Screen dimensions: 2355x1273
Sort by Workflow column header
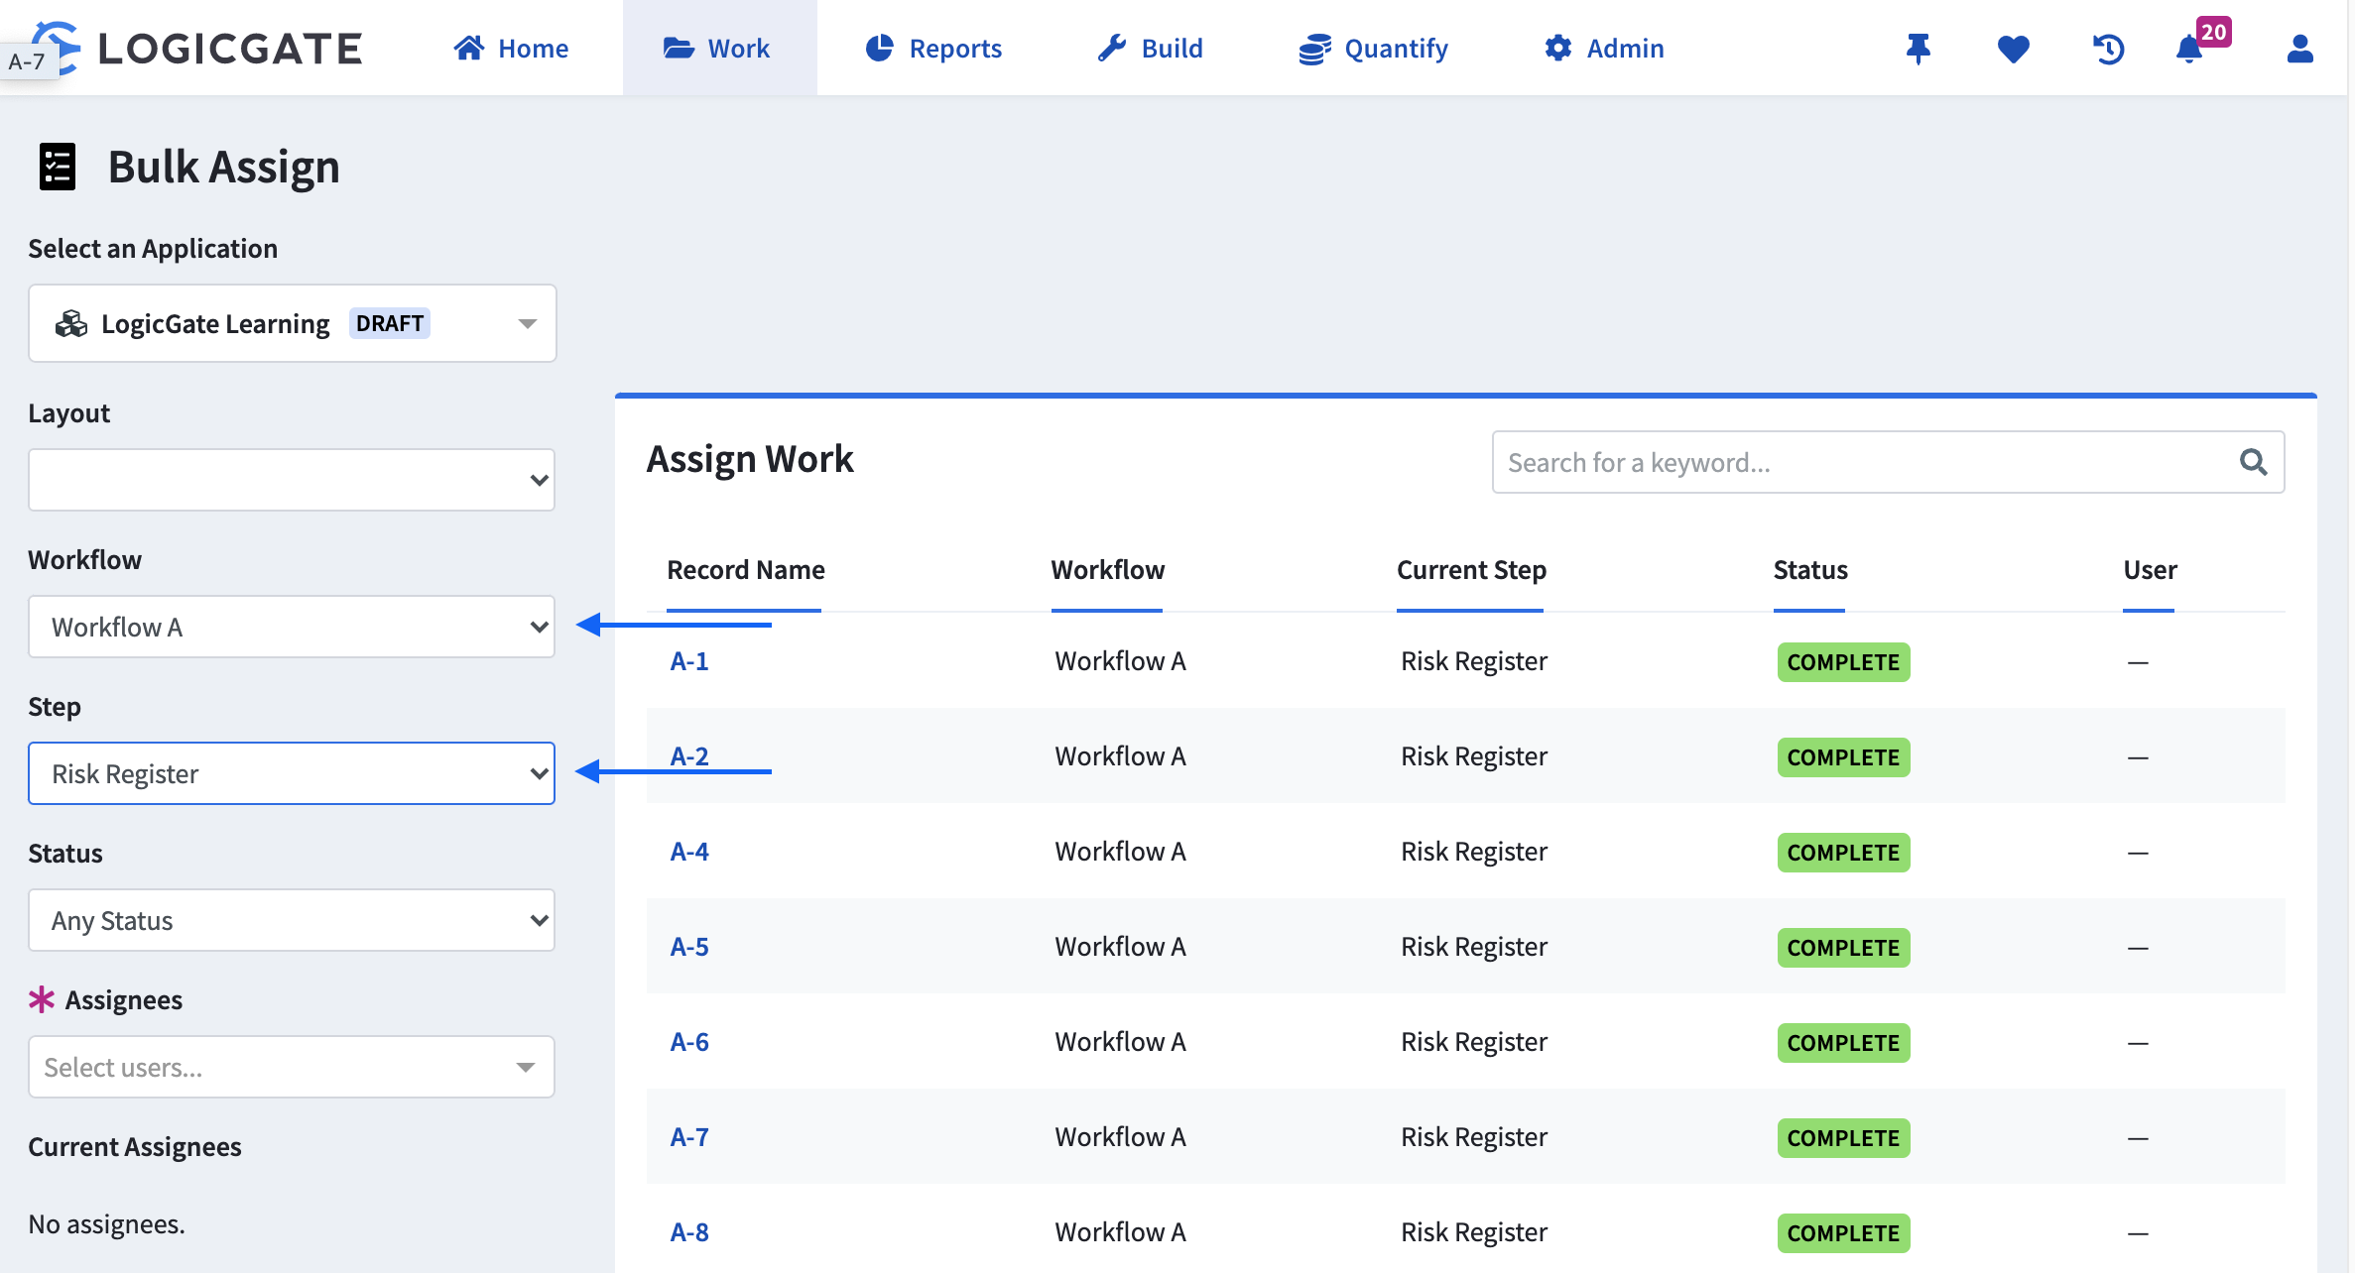(1107, 570)
